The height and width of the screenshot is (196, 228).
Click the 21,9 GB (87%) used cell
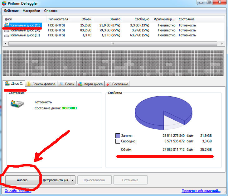110,25
